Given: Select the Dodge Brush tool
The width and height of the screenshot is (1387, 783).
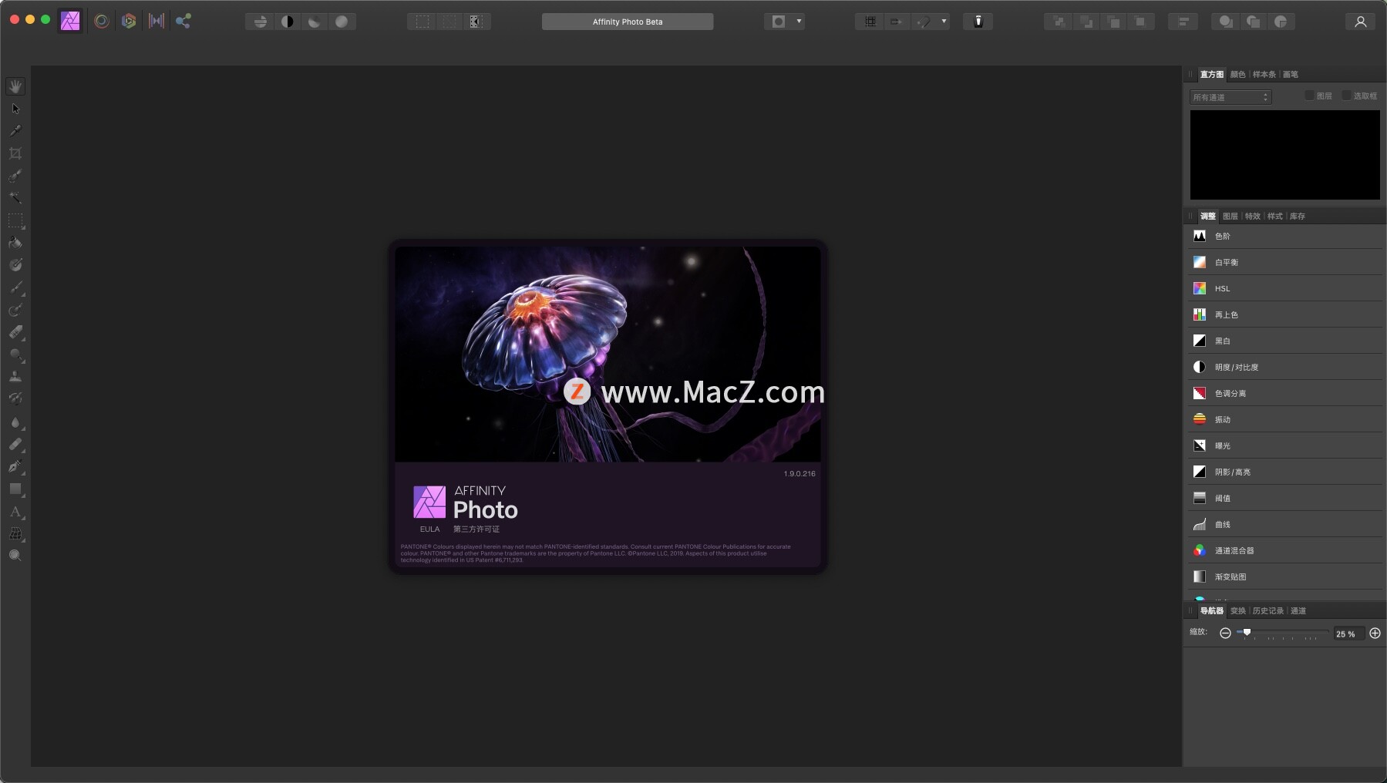Looking at the screenshot, I should [15, 355].
